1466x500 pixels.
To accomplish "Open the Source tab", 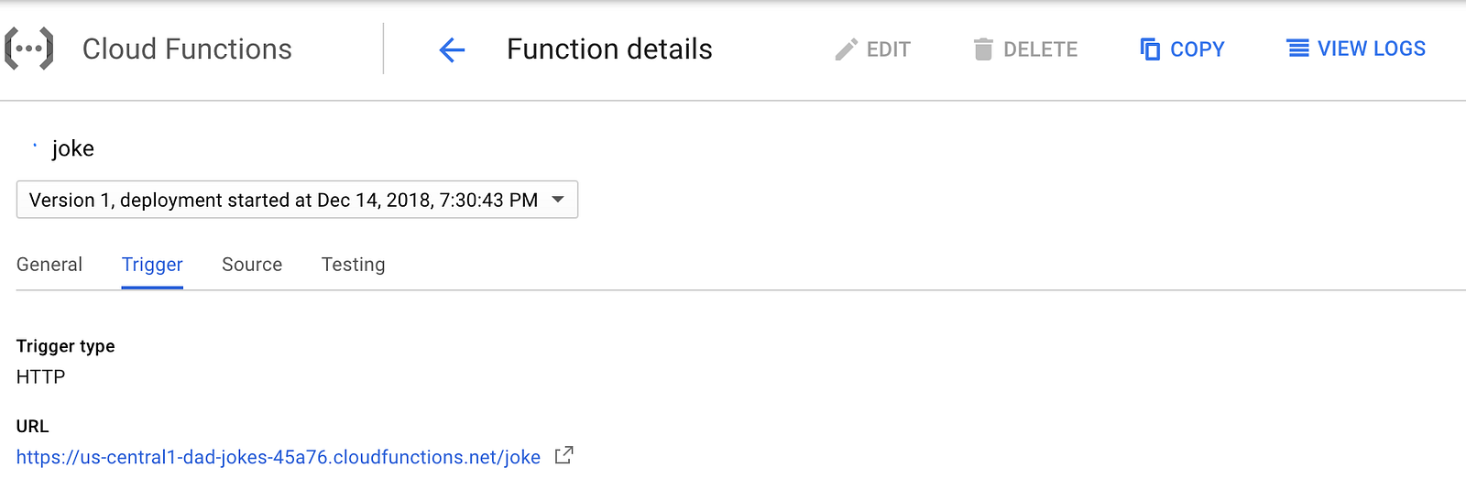I will (252, 265).
